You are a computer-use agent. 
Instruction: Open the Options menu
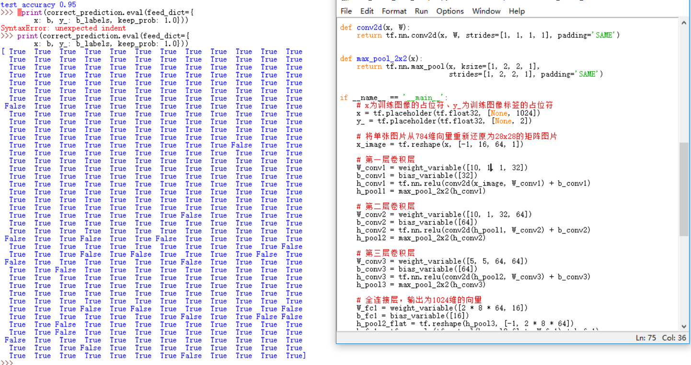coord(450,11)
